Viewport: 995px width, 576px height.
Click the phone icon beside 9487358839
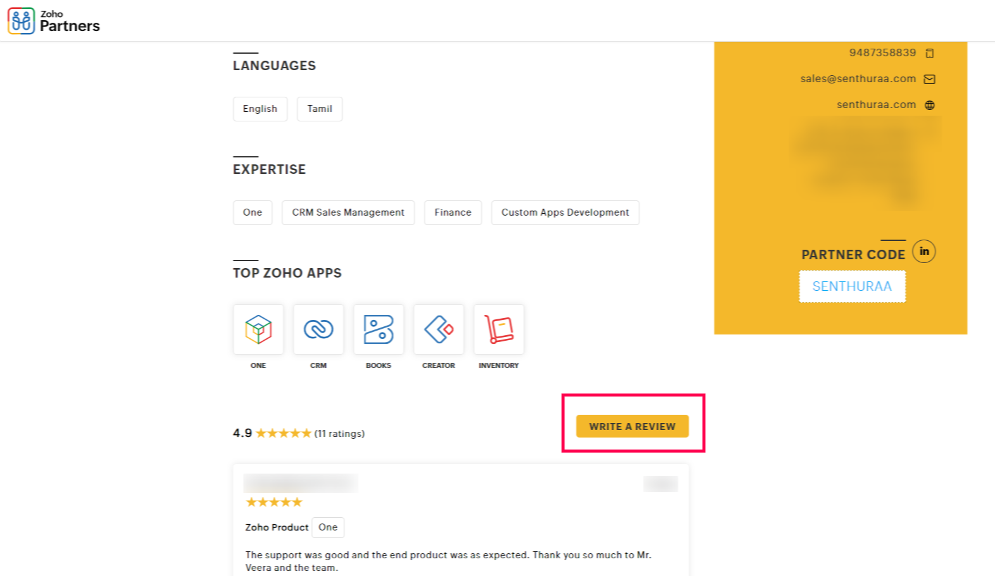[x=930, y=53]
